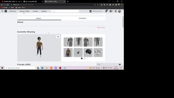Open the Roblox premium icon in header
The image size is (174, 98).
tap(120, 11)
